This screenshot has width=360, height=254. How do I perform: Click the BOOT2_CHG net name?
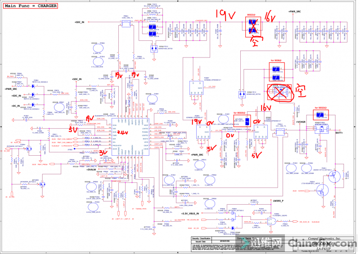click(159, 137)
